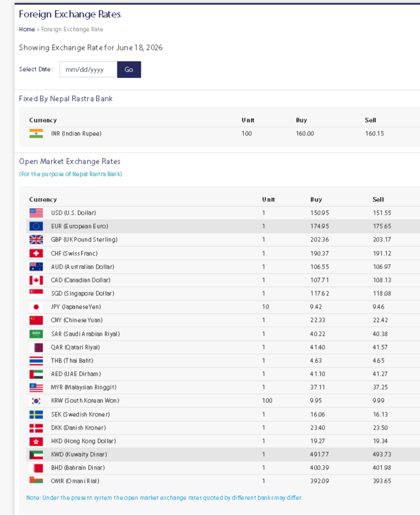Click the Australia flag icon
Image resolution: width=420 pixels, height=515 pixels.
tap(36, 267)
